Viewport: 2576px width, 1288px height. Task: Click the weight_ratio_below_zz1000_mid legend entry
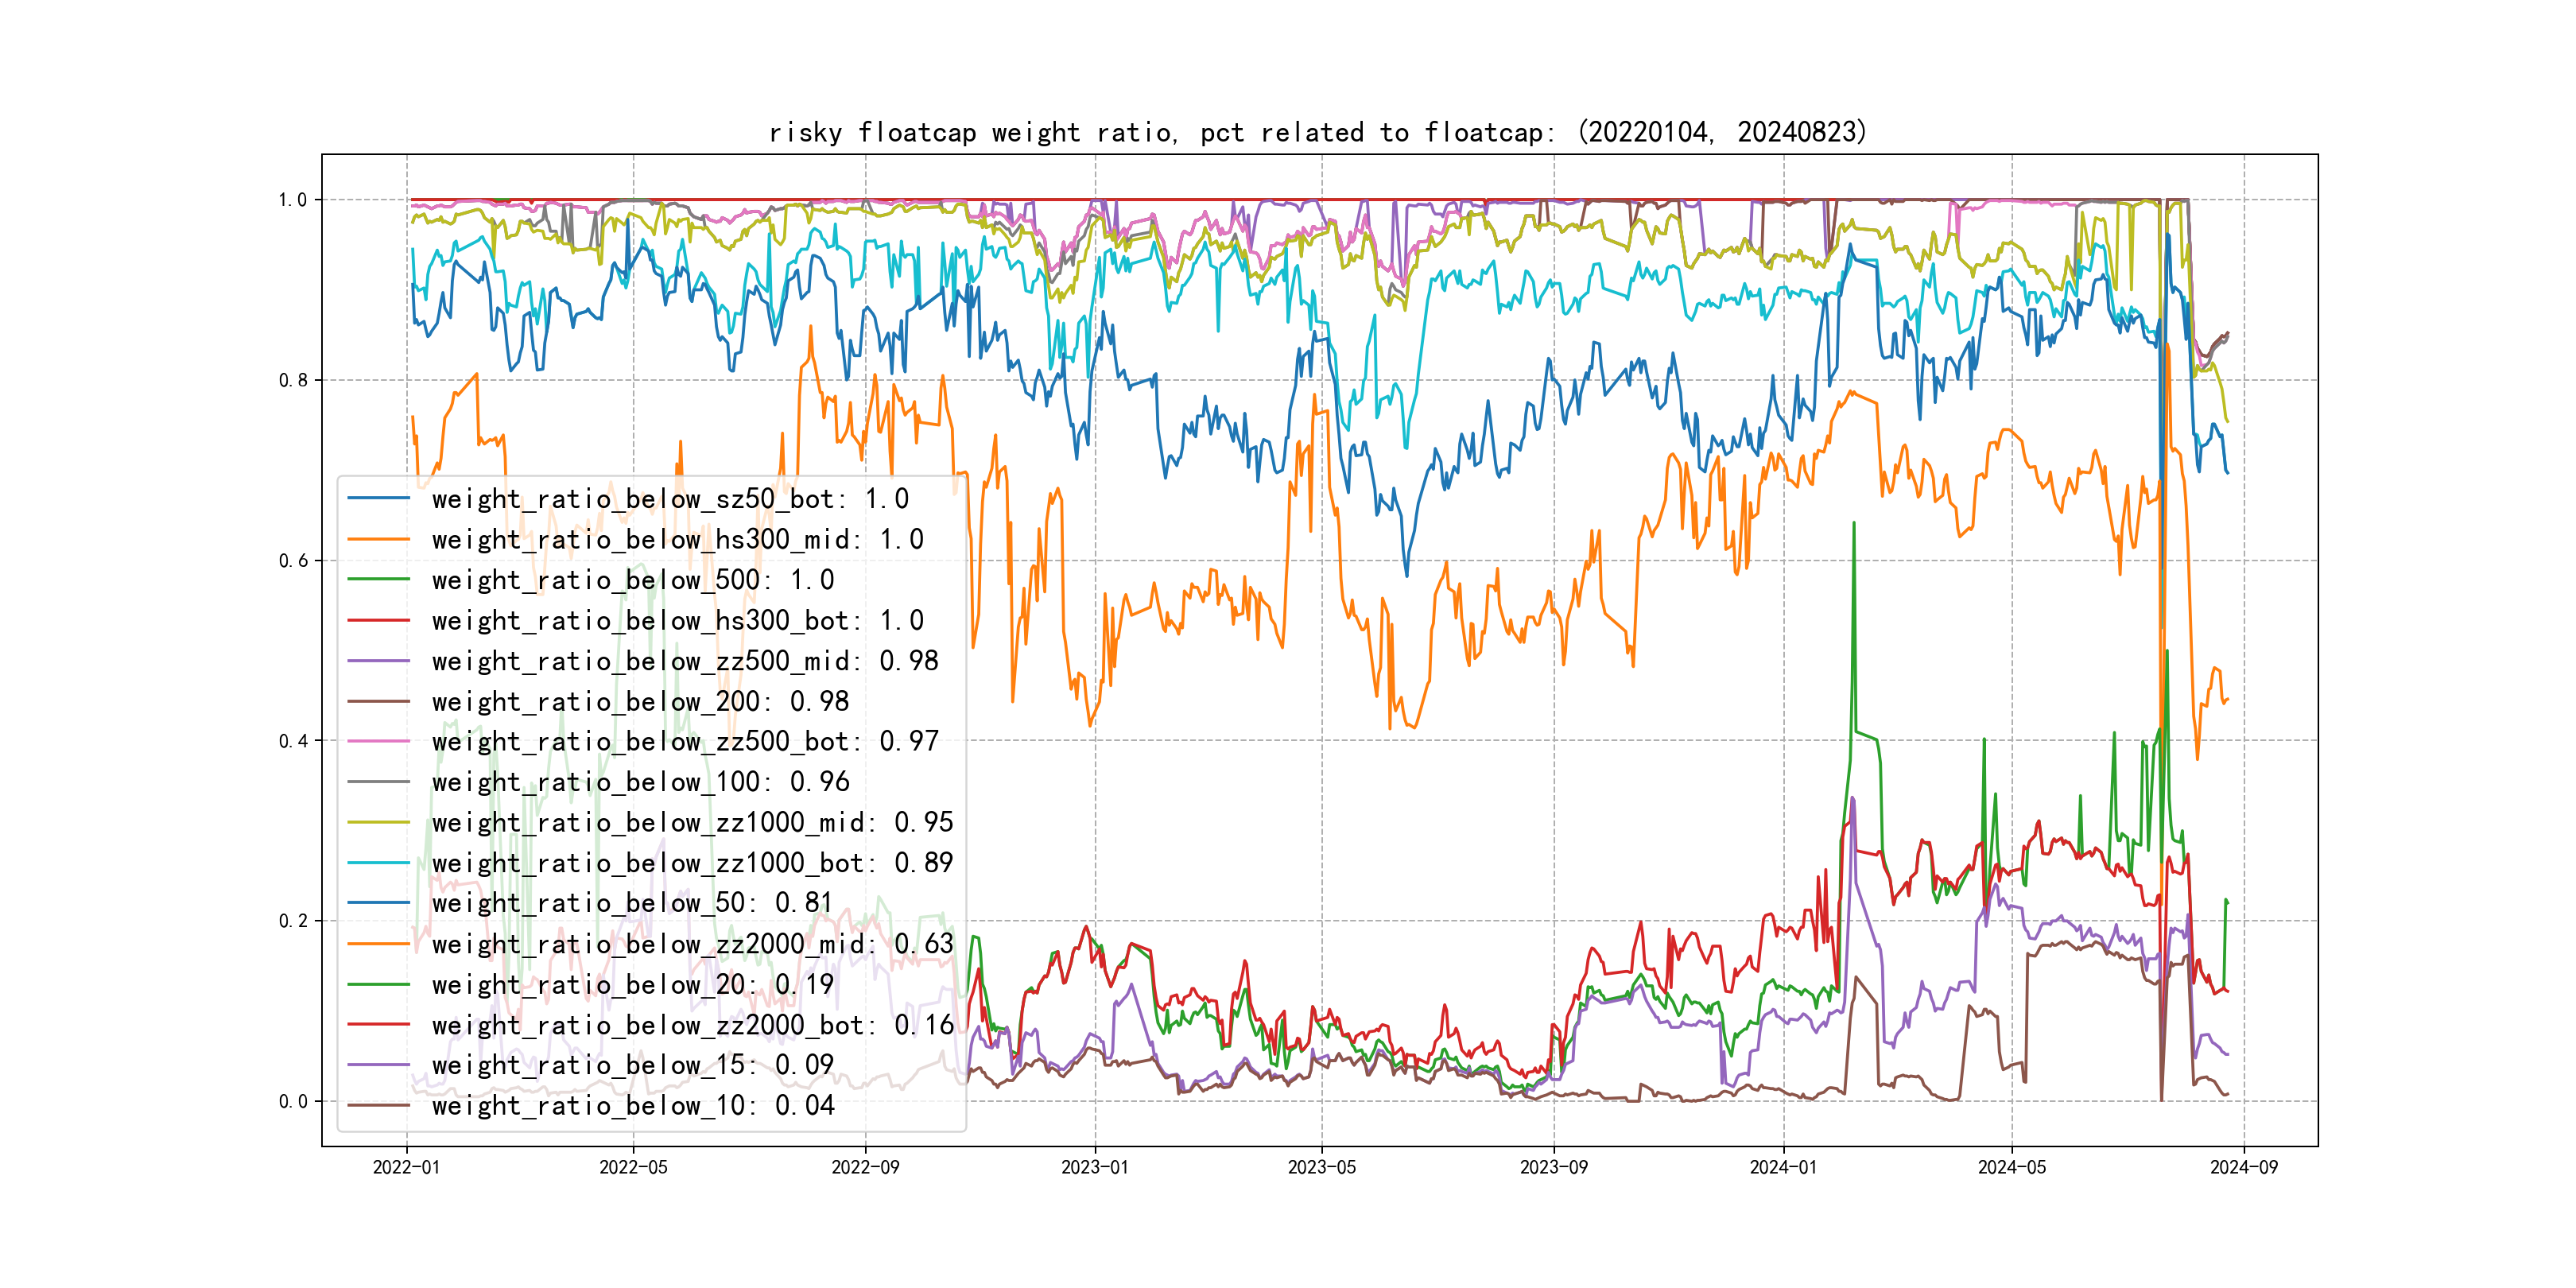692,823
